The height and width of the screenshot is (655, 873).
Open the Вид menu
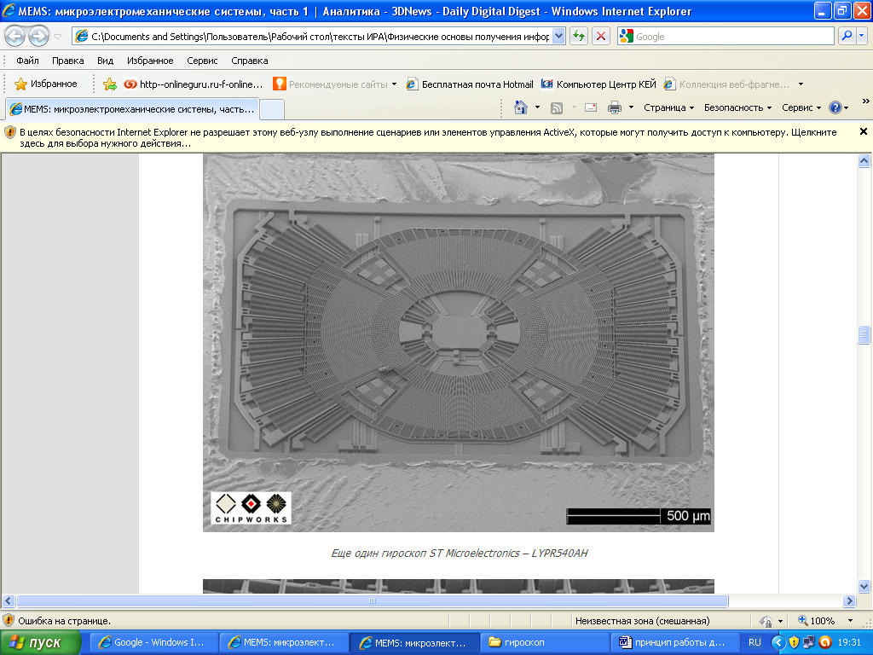[105, 61]
